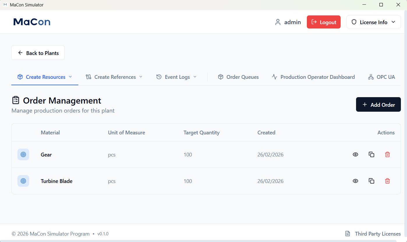The image size is (407, 242).
Task: Expand the Event Logs menu
Action: coord(176,77)
